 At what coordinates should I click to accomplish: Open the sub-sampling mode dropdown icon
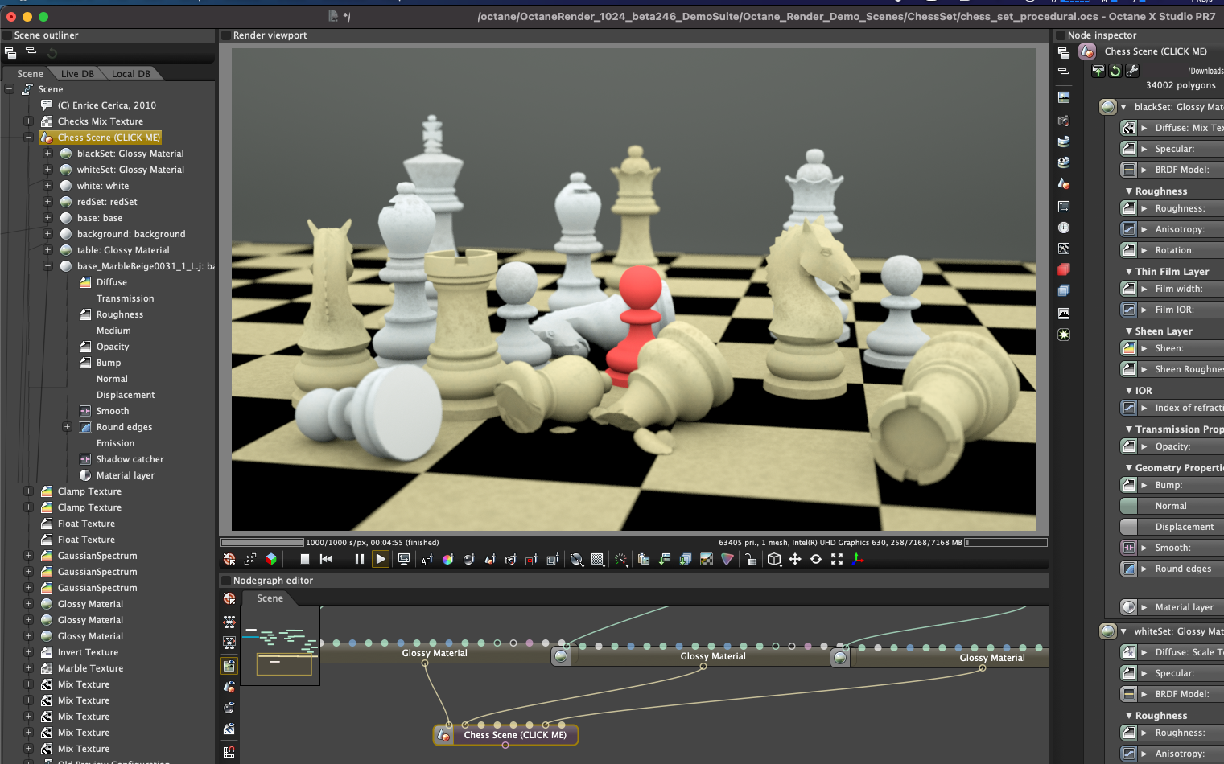pos(598,559)
